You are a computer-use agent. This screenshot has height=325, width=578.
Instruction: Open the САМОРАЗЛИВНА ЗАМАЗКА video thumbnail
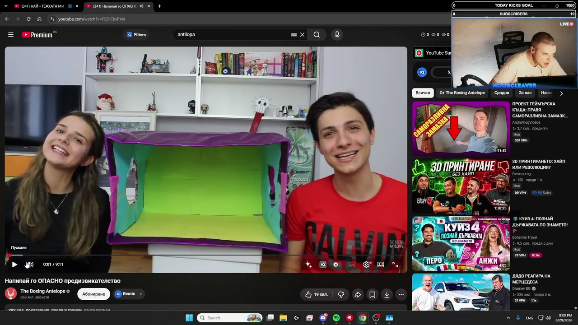(461, 128)
